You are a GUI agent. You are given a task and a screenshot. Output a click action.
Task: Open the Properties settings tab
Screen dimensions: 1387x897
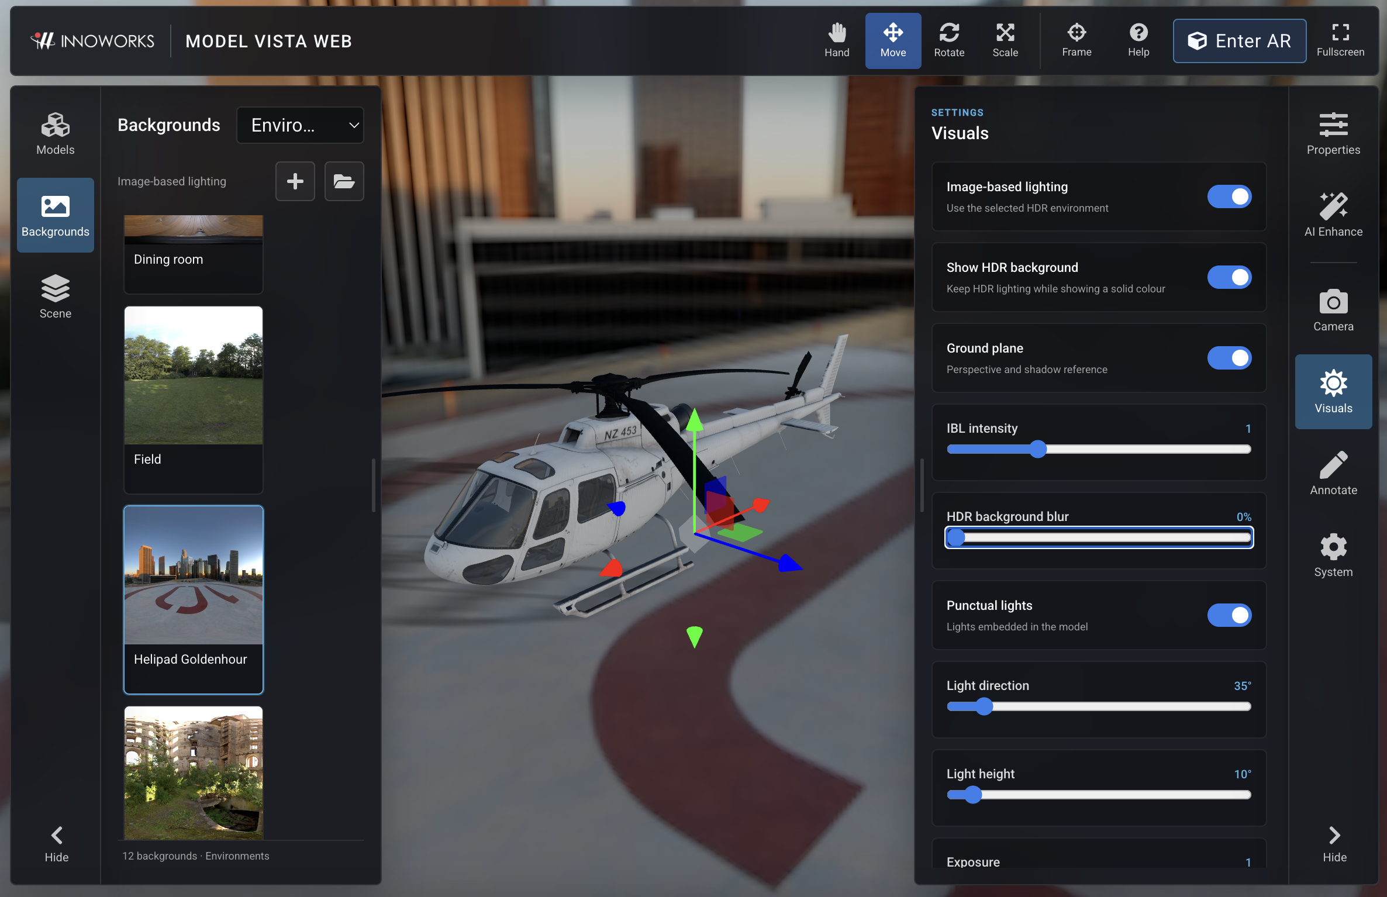click(x=1333, y=134)
